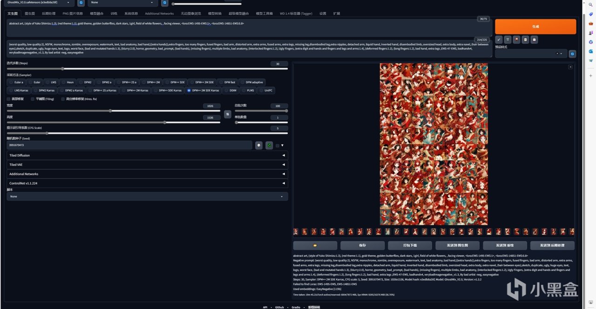The width and height of the screenshot is (596, 309).
Task: Select the DDIM sampler
Action: (x=230, y=91)
